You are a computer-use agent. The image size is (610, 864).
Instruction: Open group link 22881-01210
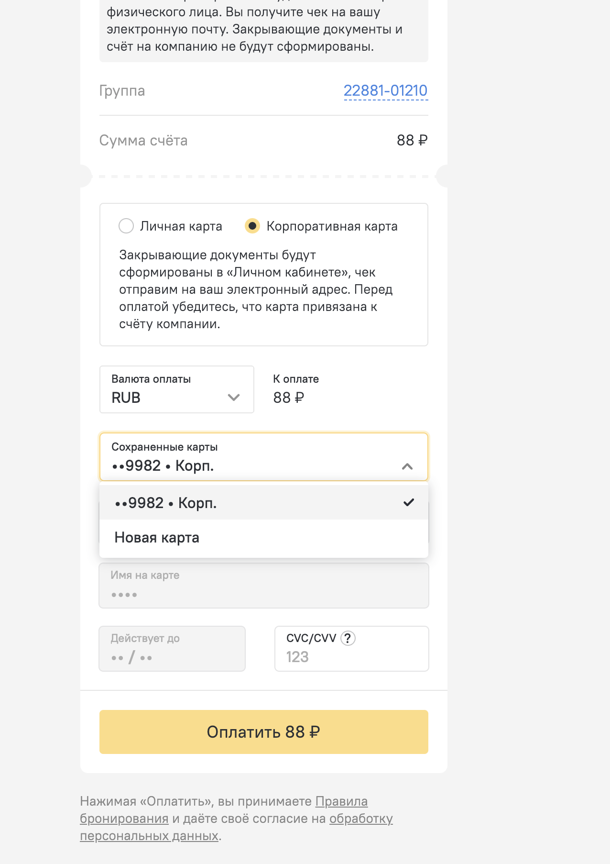[x=386, y=90]
